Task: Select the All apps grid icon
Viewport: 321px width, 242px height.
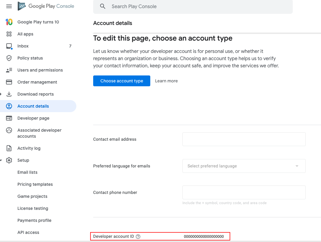Action: click(x=9, y=34)
